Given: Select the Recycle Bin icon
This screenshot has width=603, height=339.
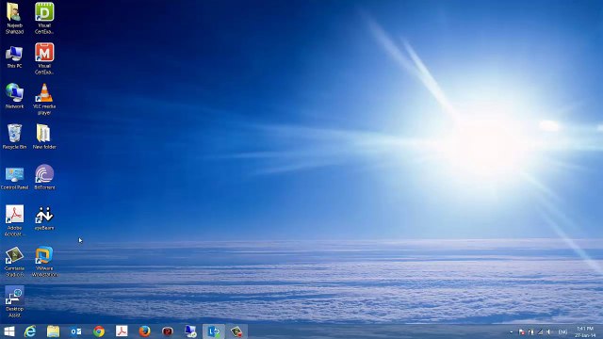Looking at the screenshot, I should pos(14,137).
